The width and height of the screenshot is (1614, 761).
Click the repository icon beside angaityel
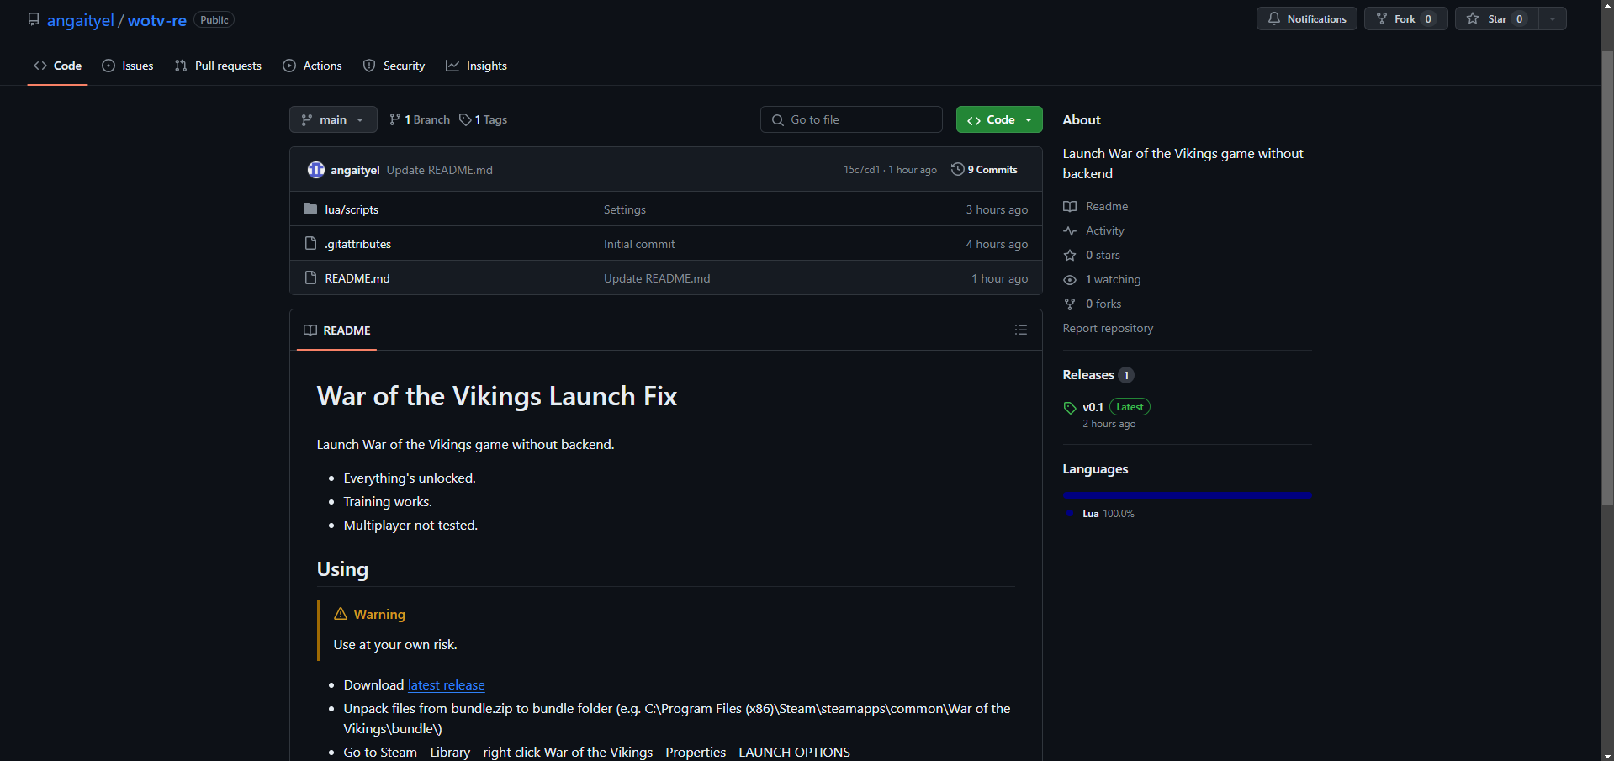pos(34,18)
